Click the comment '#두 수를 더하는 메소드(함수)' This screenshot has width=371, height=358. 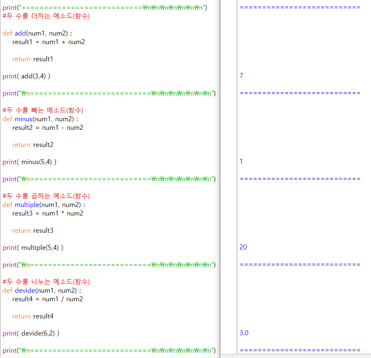coord(46,16)
